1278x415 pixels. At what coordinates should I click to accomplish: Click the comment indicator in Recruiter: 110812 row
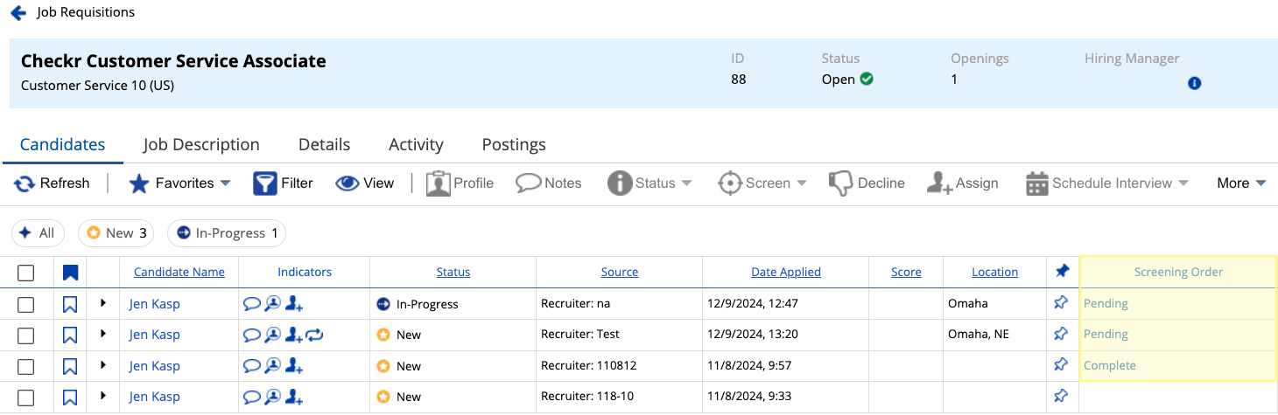(252, 366)
